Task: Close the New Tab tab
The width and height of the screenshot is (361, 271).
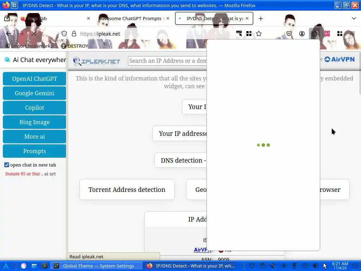Action: tap(88, 18)
